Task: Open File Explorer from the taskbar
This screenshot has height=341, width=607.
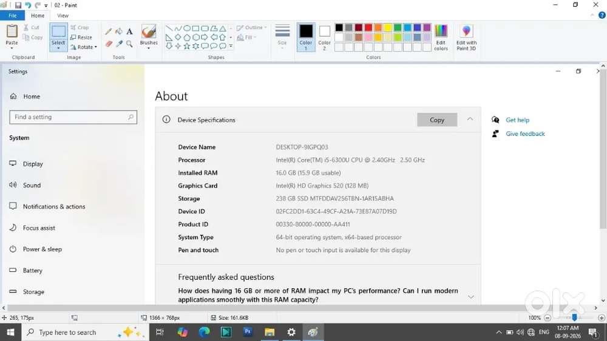Action: pos(270,332)
